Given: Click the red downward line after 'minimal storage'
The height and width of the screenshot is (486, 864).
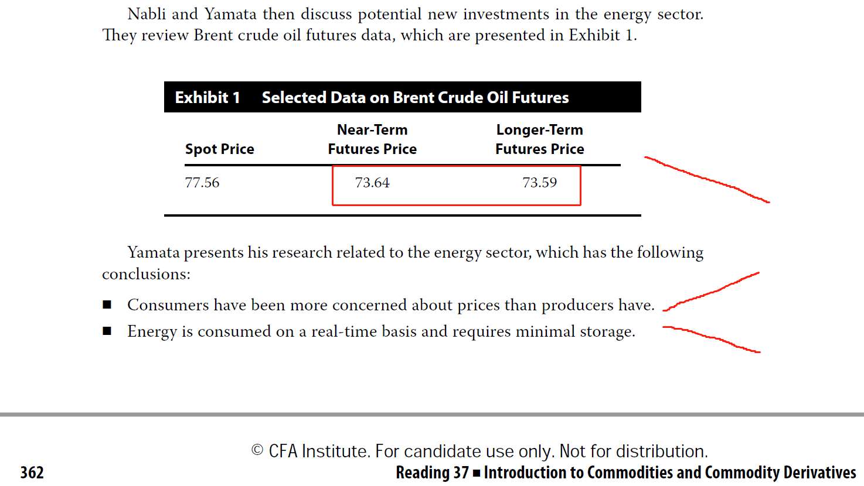Looking at the screenshot, I should pos(711,340).
